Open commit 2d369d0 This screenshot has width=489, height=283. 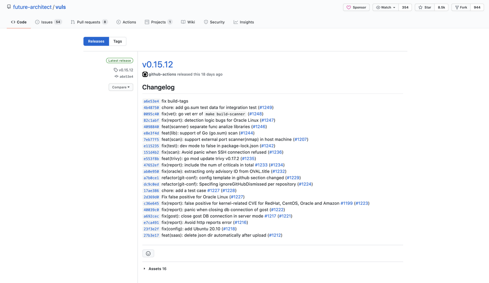(x=151, y=197)
